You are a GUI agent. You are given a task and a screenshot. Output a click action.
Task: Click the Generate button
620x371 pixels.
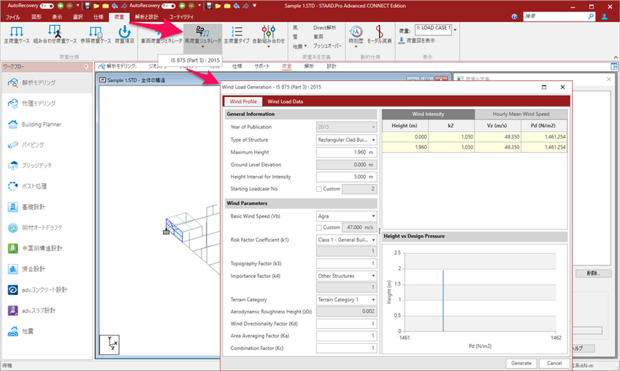(521, 363)
